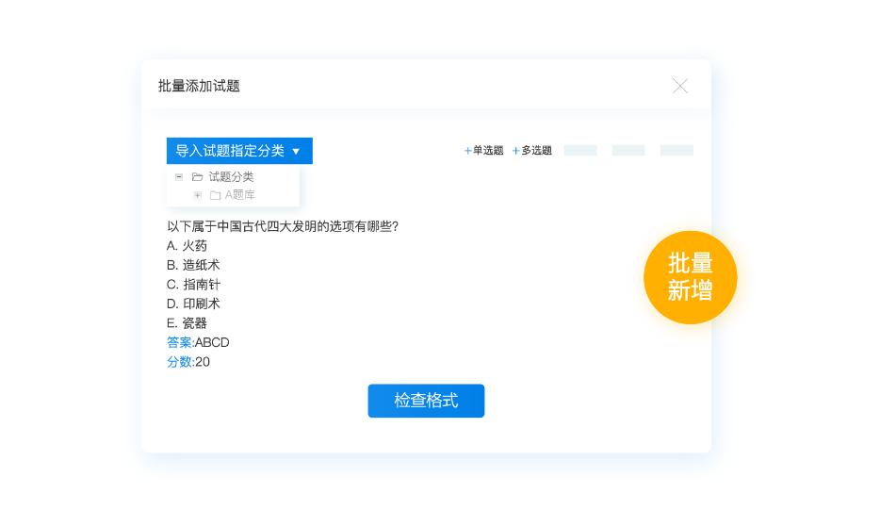Expand the A题库 tree node
Image resolution: width=880 pixels, height=510 pixels.
click(x=198, y=195)
